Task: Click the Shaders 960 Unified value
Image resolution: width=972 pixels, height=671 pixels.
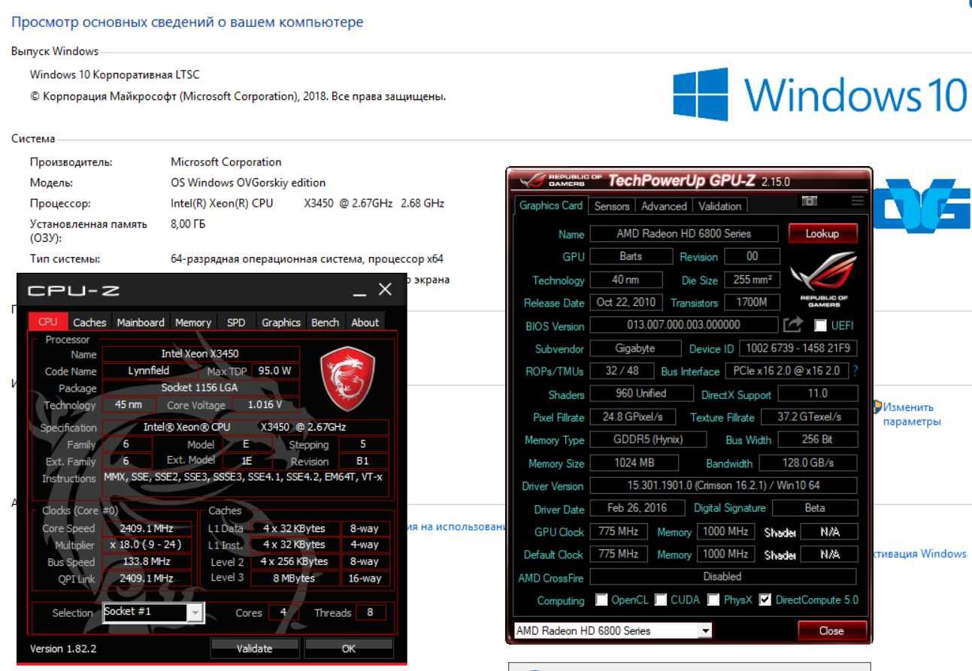Action: 640,394
